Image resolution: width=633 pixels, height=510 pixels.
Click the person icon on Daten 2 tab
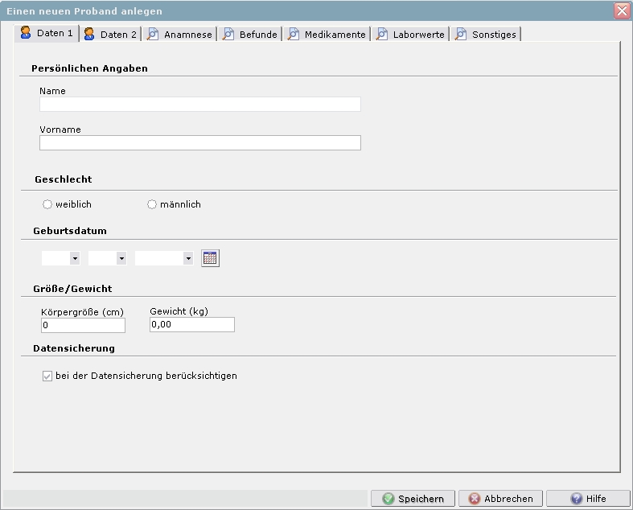point(89,34)
